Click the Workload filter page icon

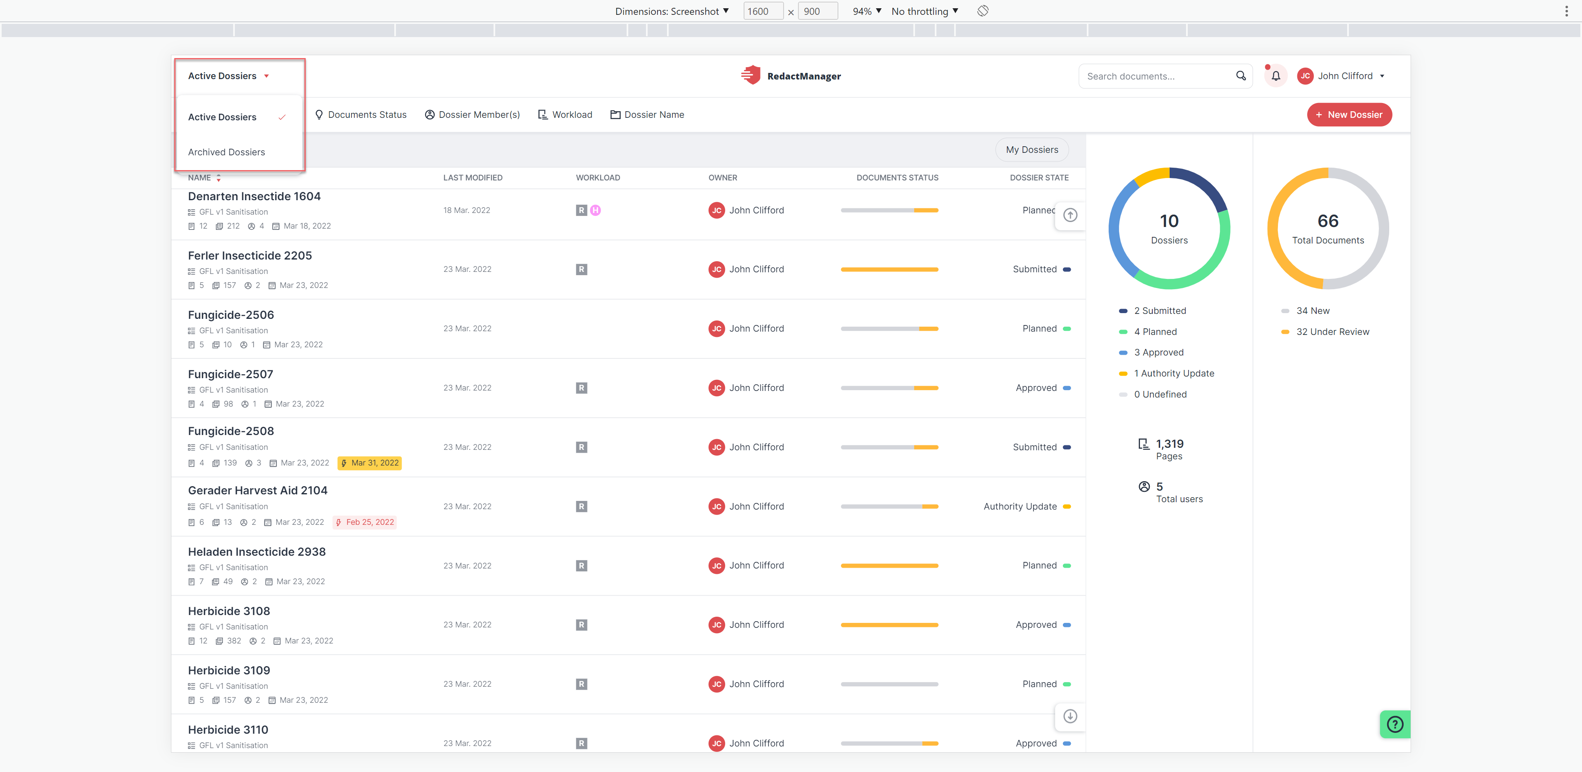click(542, 115)
